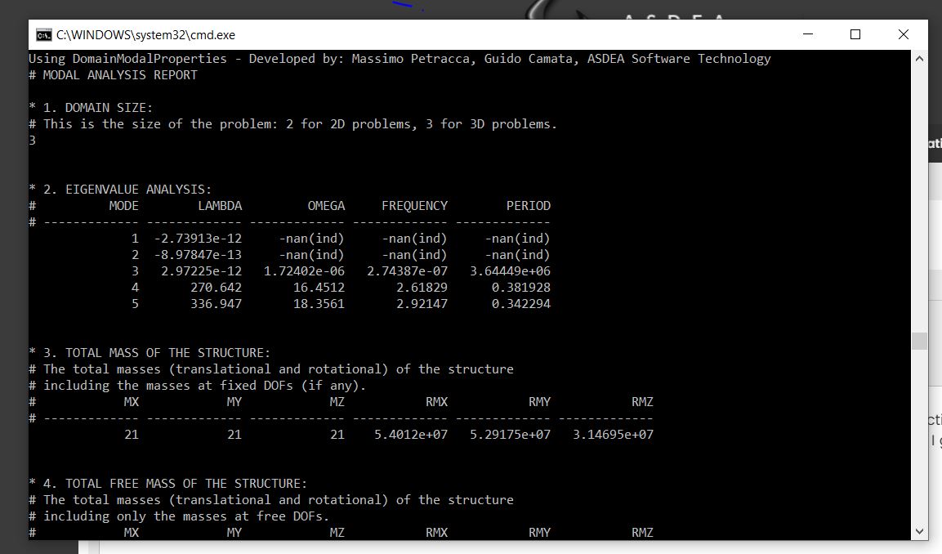This screenshot has width=942, height=554.
Task: Minimize the cmd.exe window
Action: [x=808, y=34]
